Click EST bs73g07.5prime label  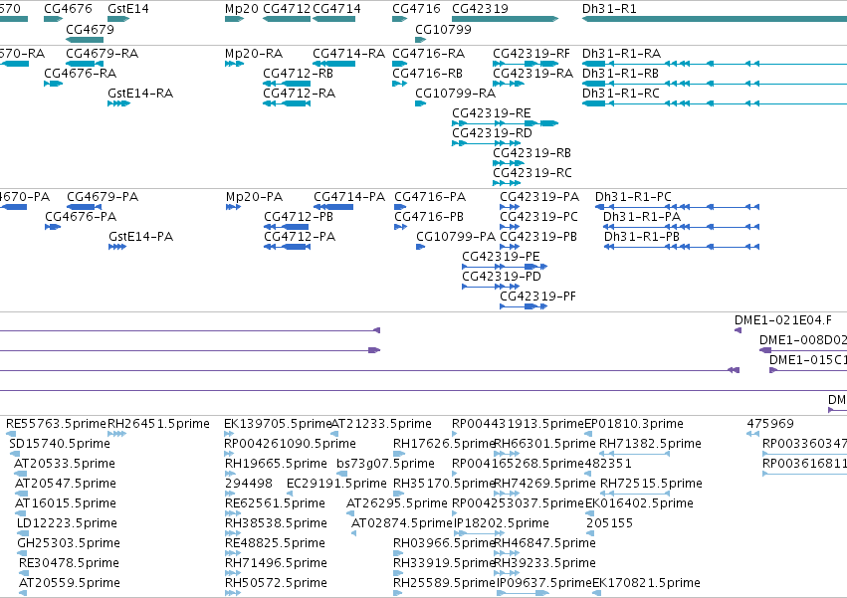pyautogui.click(x=386, y=464)
